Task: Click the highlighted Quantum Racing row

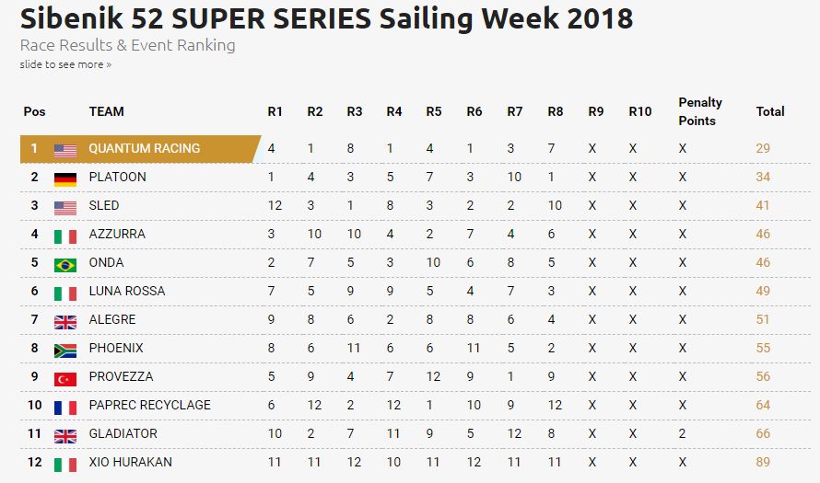Action: pyautogui.click(x=416, y=149)
